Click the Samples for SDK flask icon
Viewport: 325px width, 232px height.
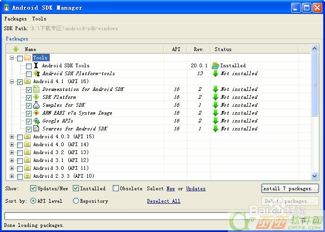36,105
